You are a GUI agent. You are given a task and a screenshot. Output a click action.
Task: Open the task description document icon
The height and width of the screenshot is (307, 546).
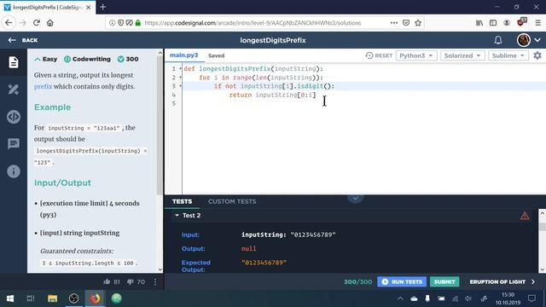pos(14,62)
